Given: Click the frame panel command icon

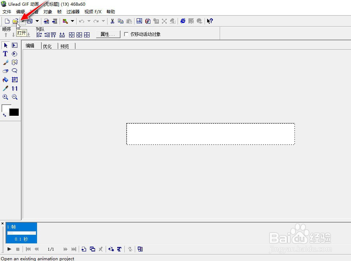Looking at the screenshot, I should coord(140,249).
